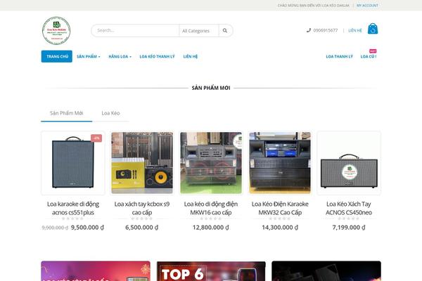Click title Loa Kéo Xách Tay ACNOS CS450neo
The image size is (422, 281).
point(349,208)
